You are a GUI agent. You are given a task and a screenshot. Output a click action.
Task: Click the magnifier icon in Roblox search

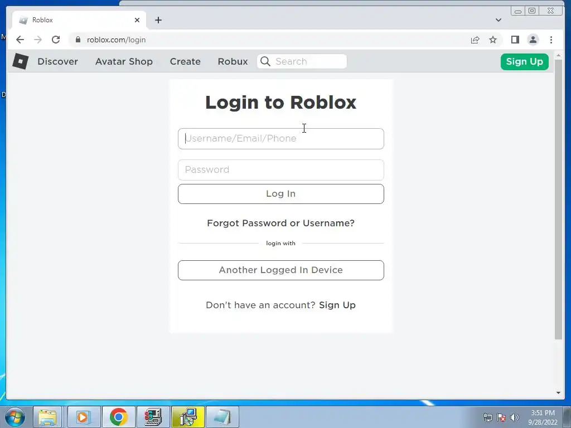[x=265, y=61]
